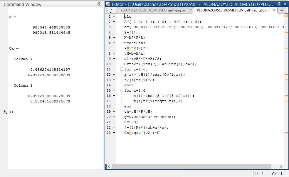
Task: Set breakpoint dash on line 23
Action: pyautogui.click(x=114, y=133)
